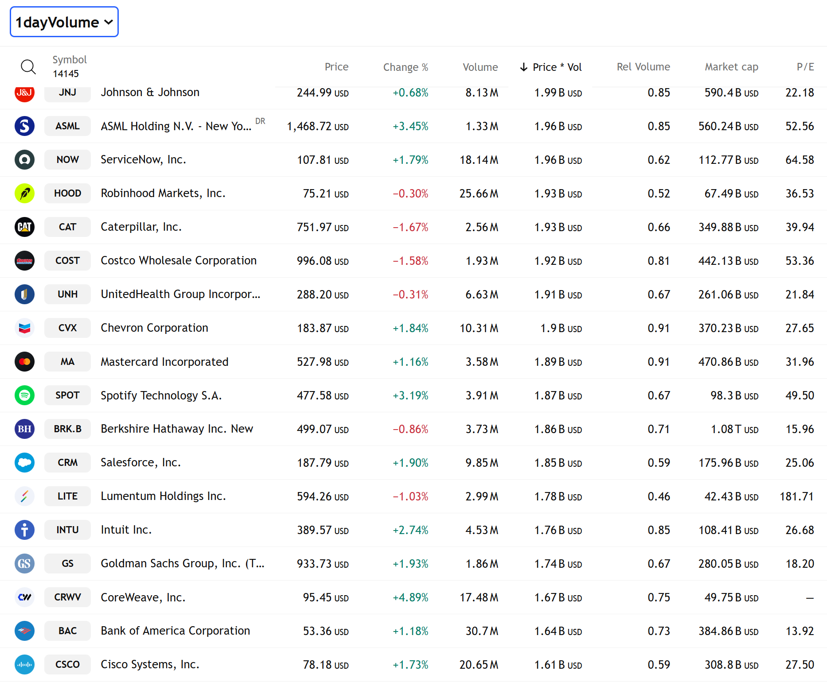Click the Intuit logo icon
The height and width of the screenshot is (682, 827).
click(x=24, y=530)
